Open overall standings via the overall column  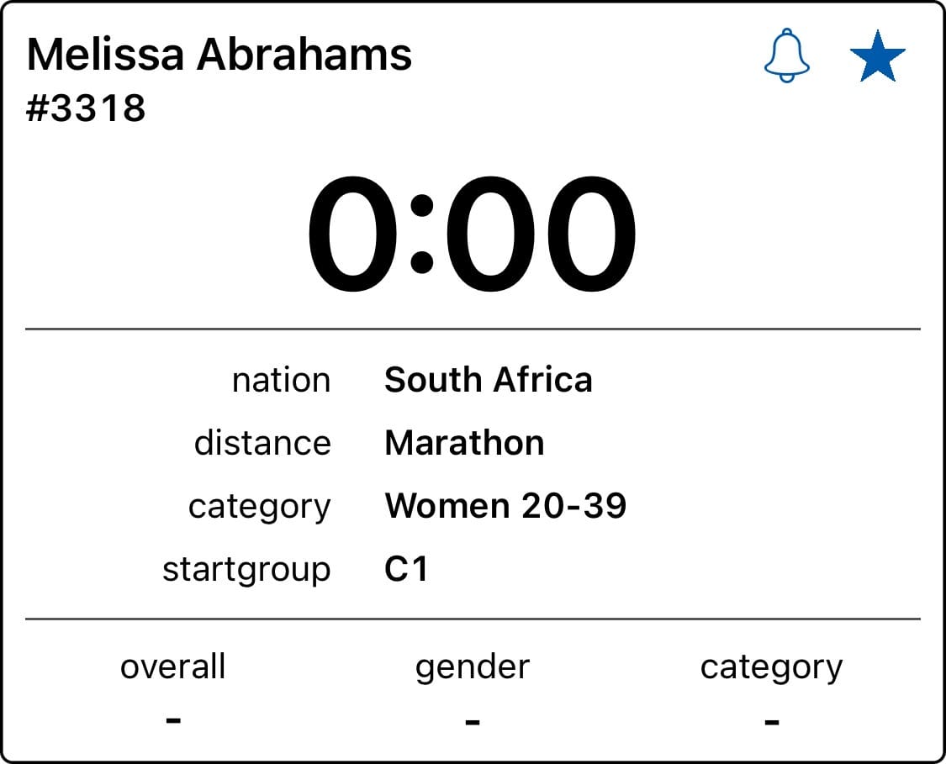pyautogui.click(x=172, y=667)
